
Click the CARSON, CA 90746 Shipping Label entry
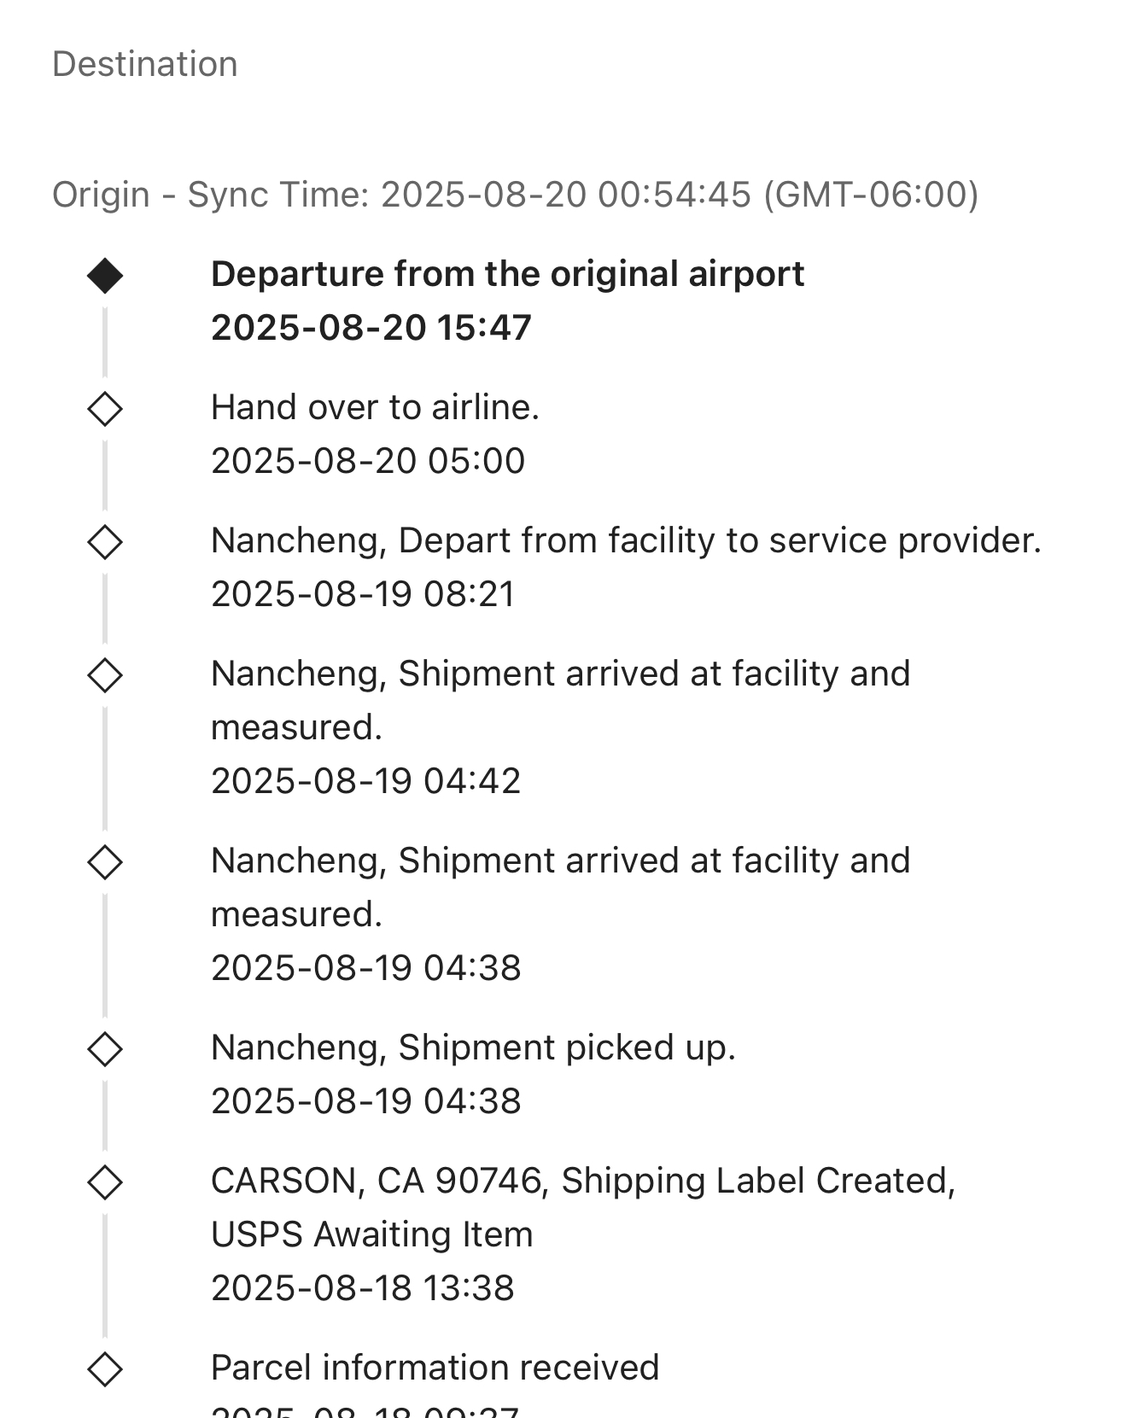582,1181
